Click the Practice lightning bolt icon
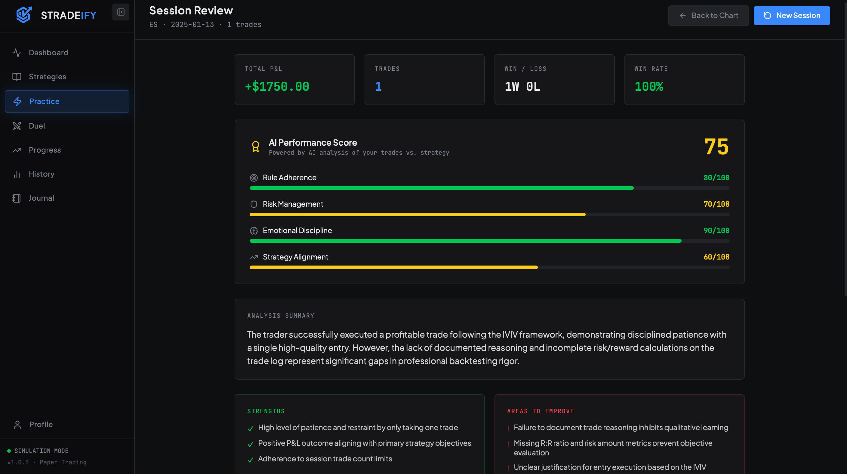The image size is (847, 474). coord(17,102)
